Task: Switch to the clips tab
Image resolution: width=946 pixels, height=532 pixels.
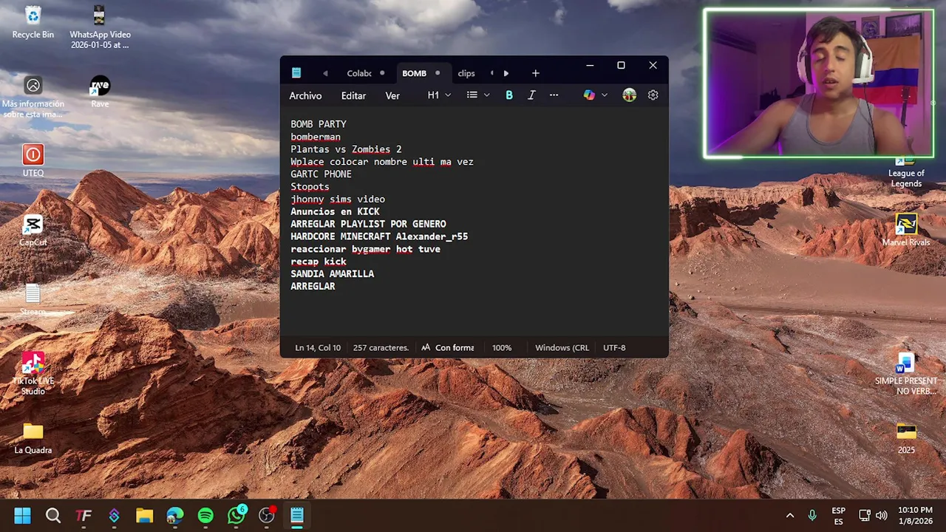Action: coord(468,73)
